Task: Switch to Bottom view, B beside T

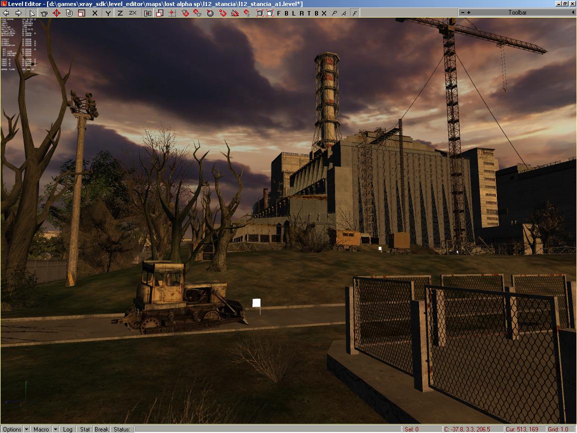Action: 316,13
